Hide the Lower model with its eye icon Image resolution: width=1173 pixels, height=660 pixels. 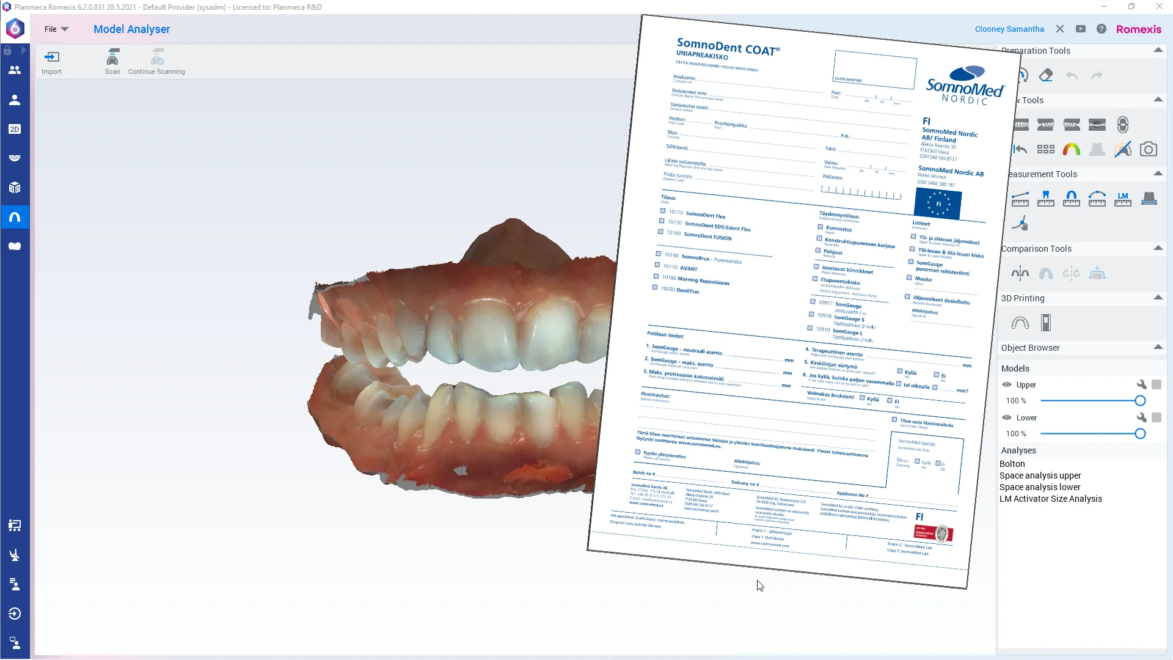pyautogui.click(x=1007, y=417)
